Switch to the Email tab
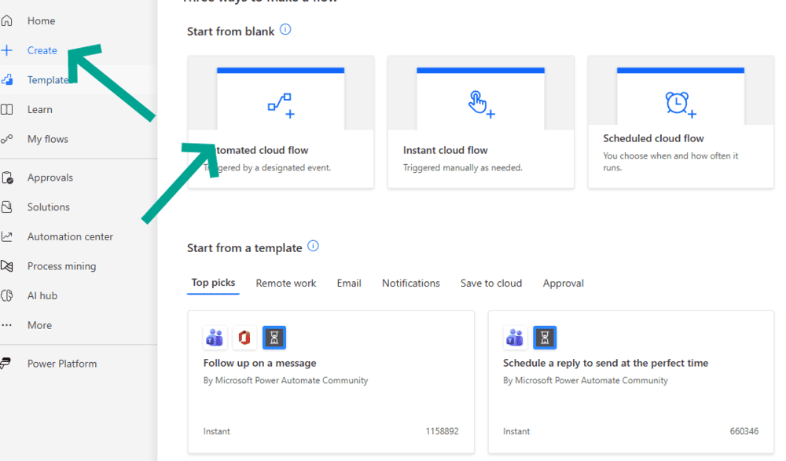 349,283
